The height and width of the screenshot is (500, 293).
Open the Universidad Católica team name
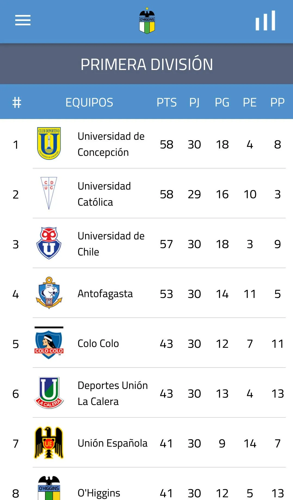(x=104, y=194)
